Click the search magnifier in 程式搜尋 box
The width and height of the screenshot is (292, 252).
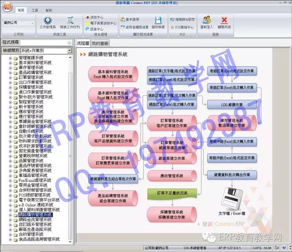(x=69, y=42)
